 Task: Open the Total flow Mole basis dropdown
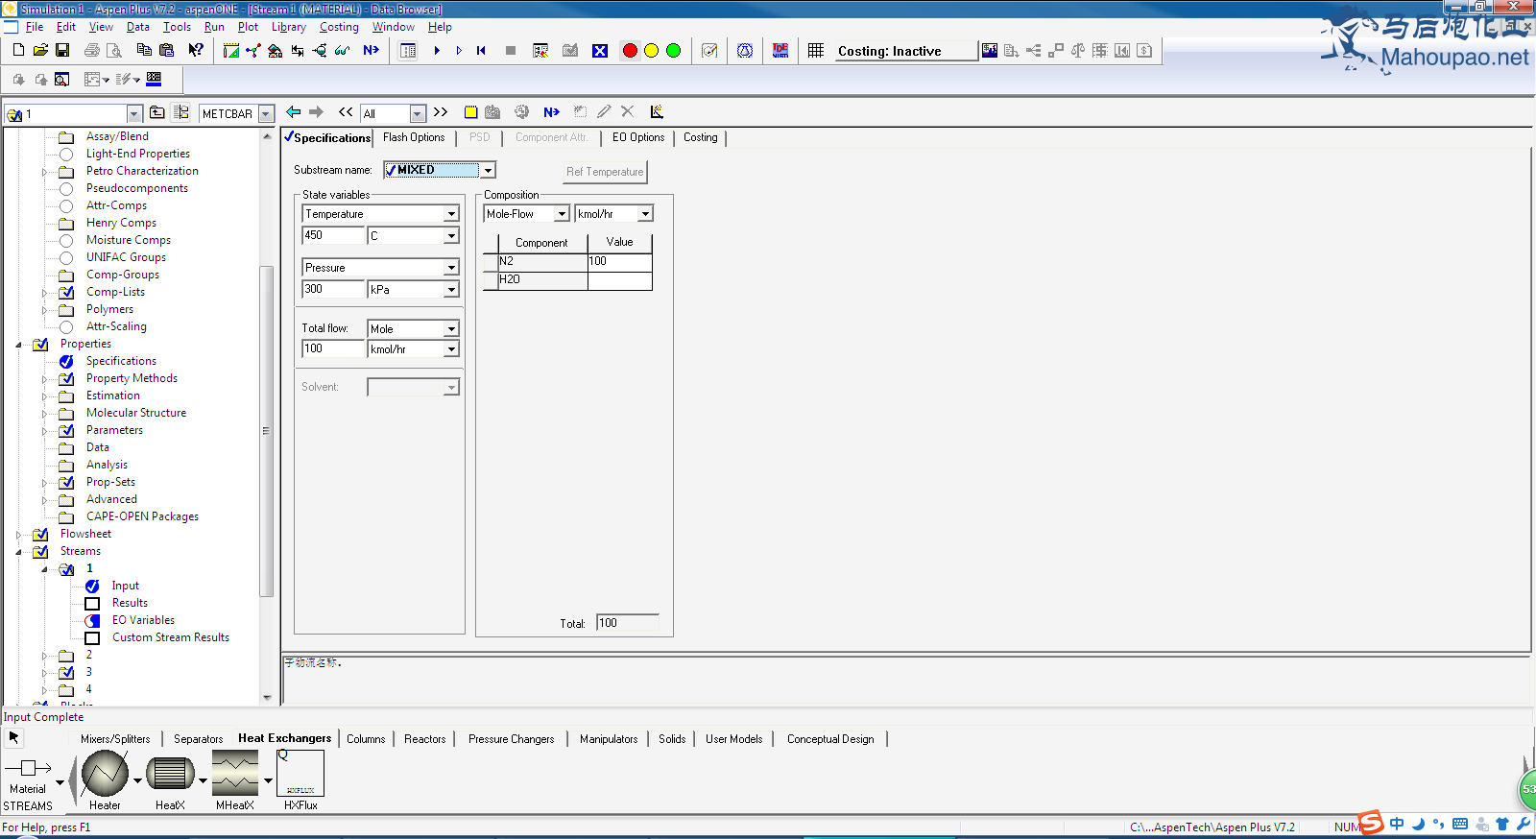point(451,329)
